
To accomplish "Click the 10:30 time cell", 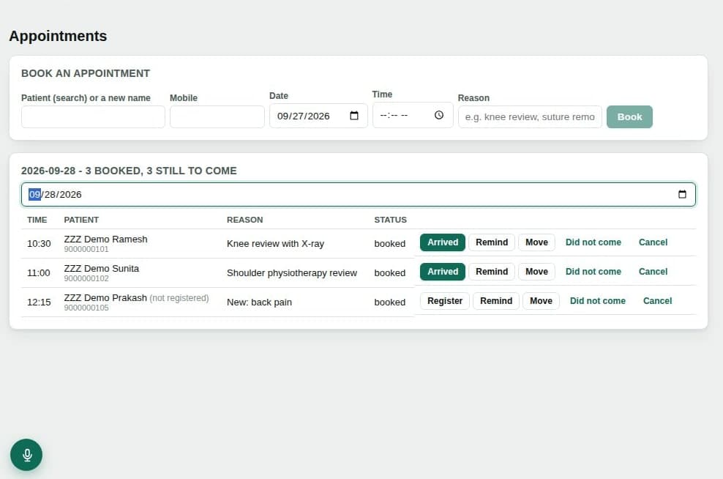I will click(x=39, y=244).
